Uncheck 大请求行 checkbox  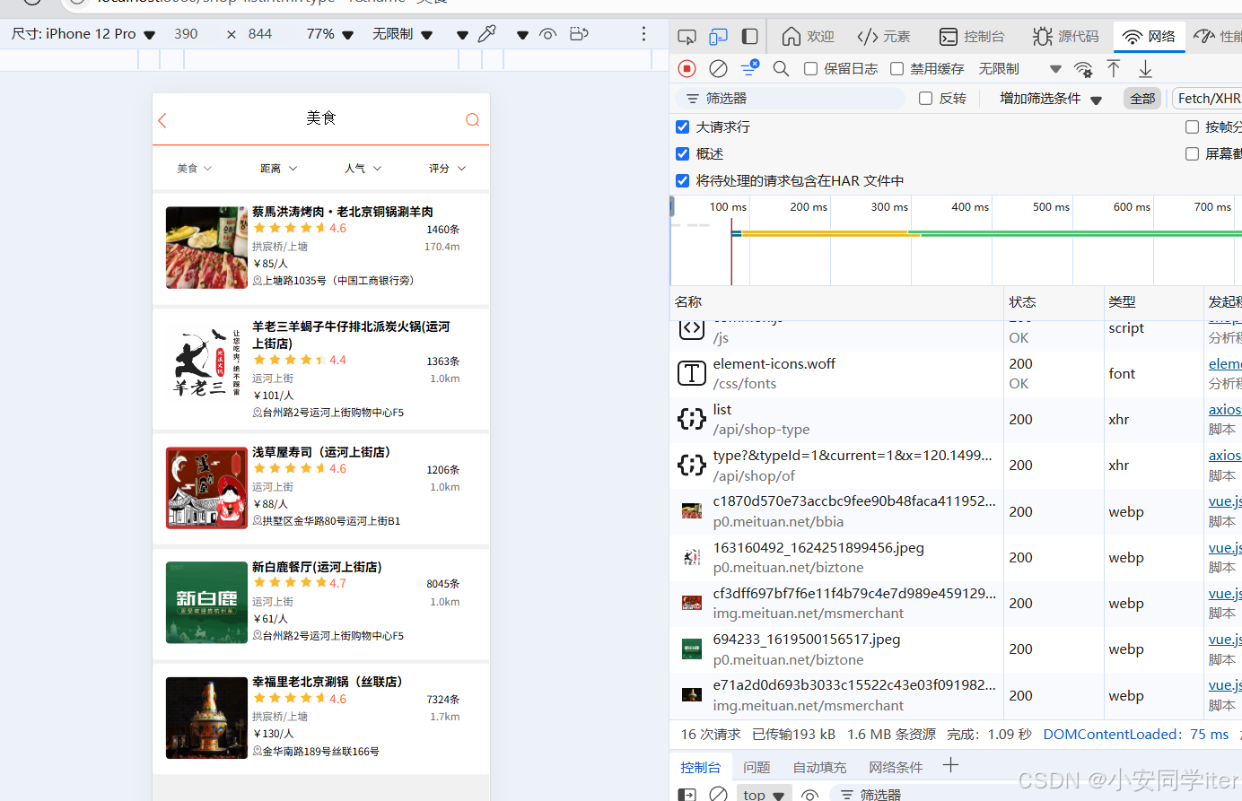(x=682, y=126)
